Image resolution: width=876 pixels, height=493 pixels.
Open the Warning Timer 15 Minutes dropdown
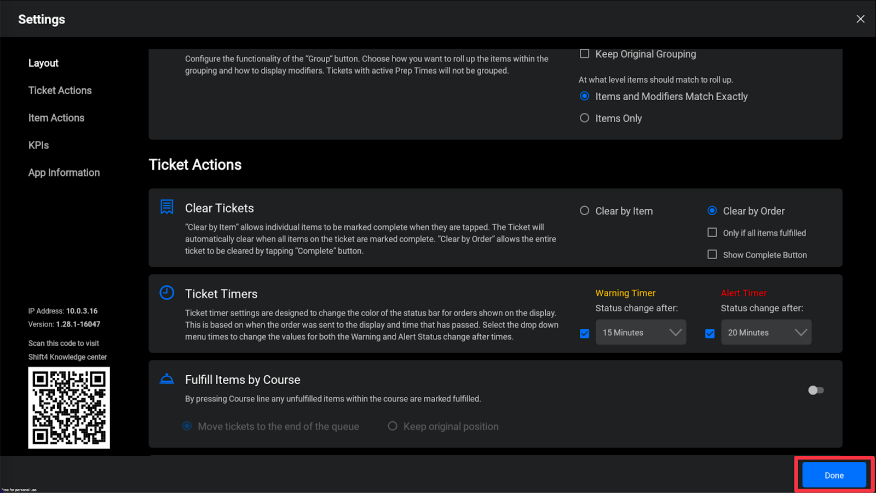point(641,333)
